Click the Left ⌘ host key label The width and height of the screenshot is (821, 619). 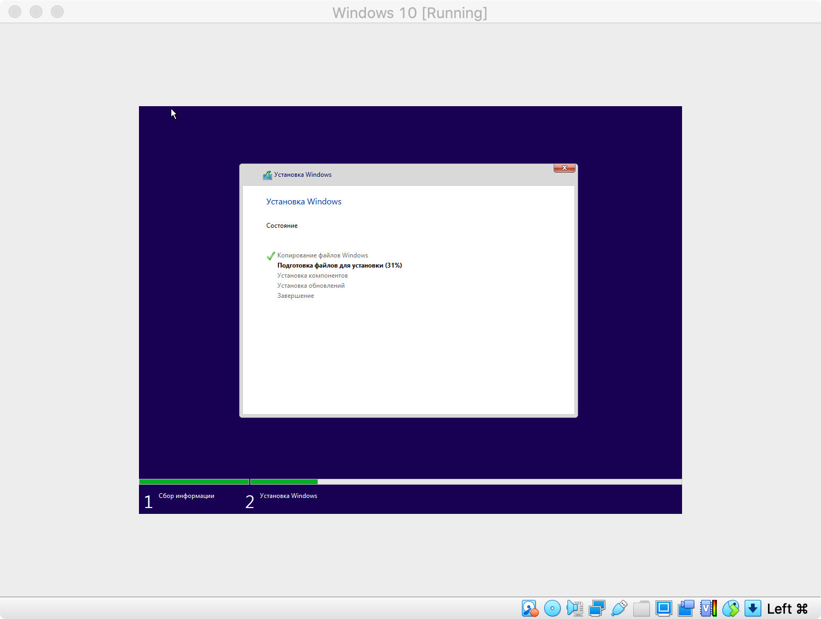787,609
